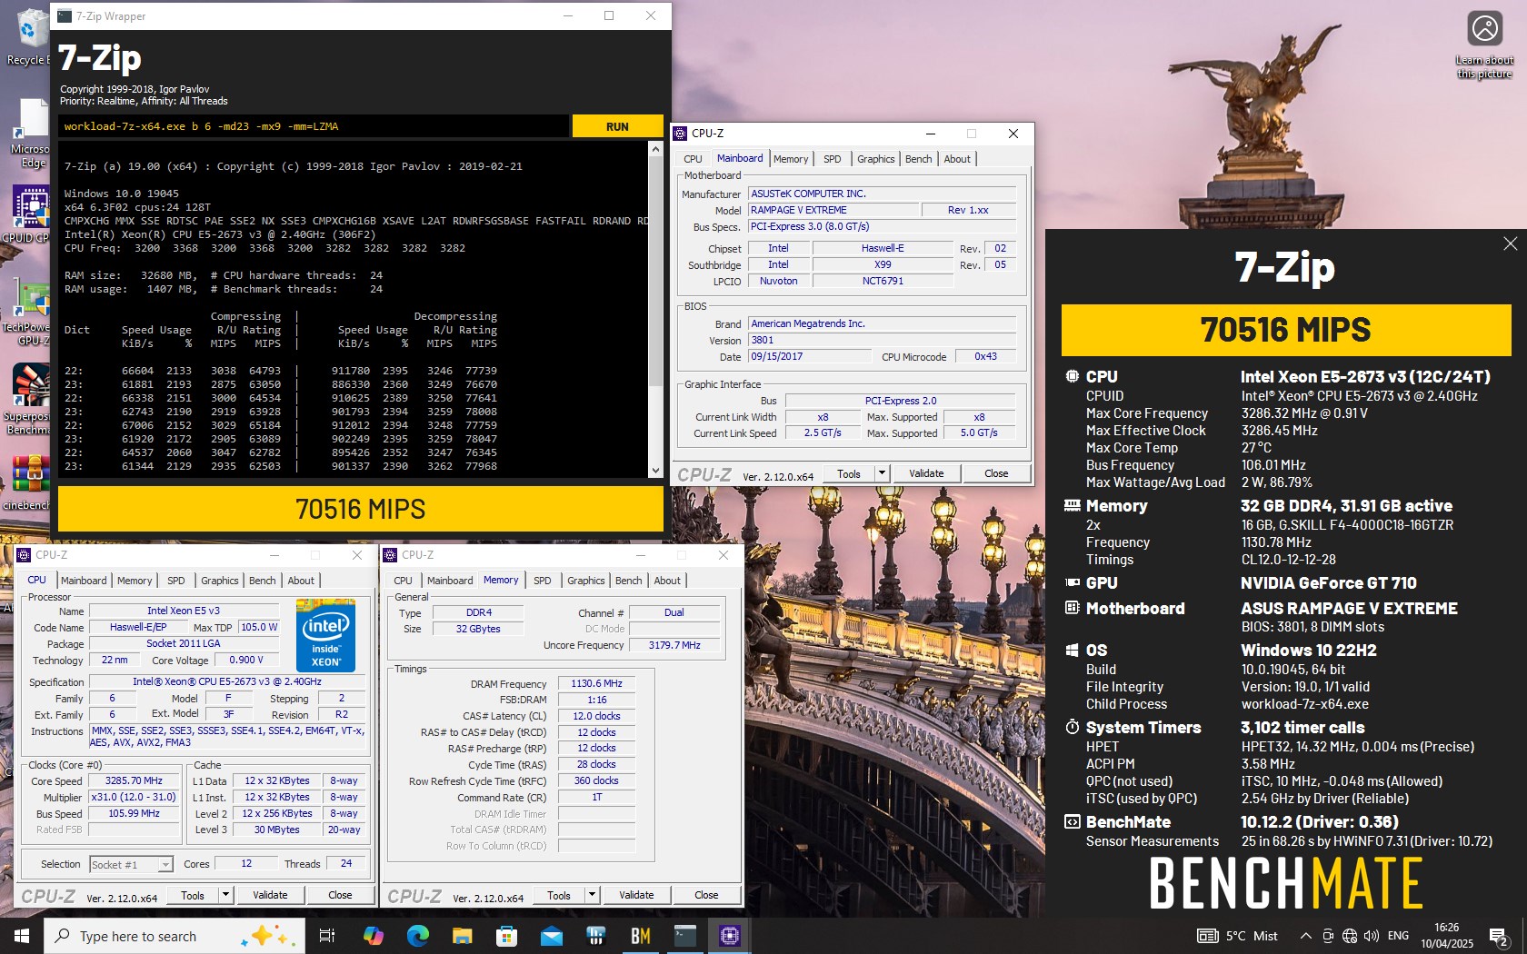Open Memory tab in Mainboard CPU-Z window
The width and height of the screenshot is (1527, 954).
point(791,159)
